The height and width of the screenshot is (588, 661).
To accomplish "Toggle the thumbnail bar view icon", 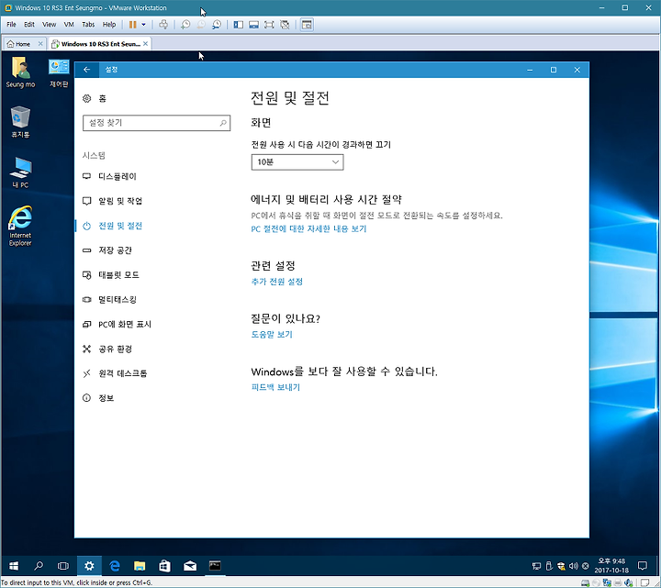I will tap(253, 25).
